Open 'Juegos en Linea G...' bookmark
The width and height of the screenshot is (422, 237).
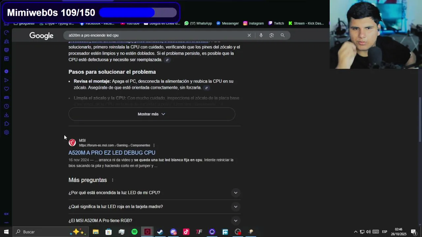click(x=162, y=23)
